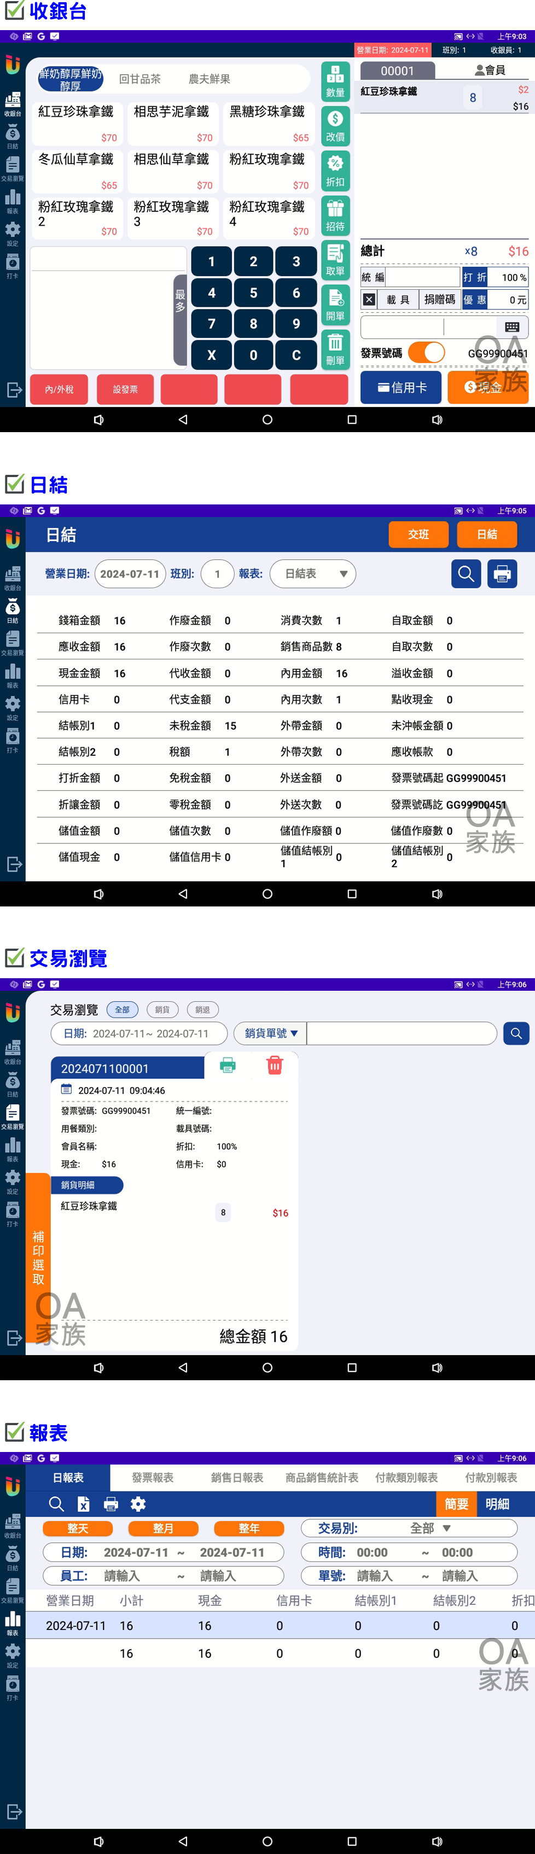Image resolution: width=535 pixels, height=1854 pixels.
Task: Click the Excel export icon in reports
Action: (x=84, y=1504)
